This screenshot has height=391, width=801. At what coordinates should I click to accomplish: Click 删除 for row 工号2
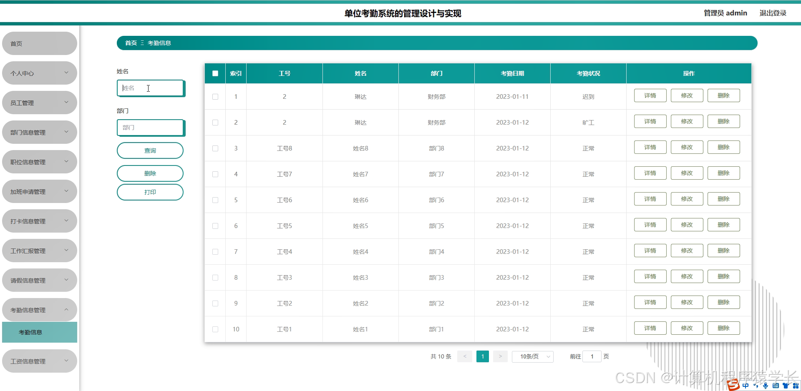coord(723,302)
